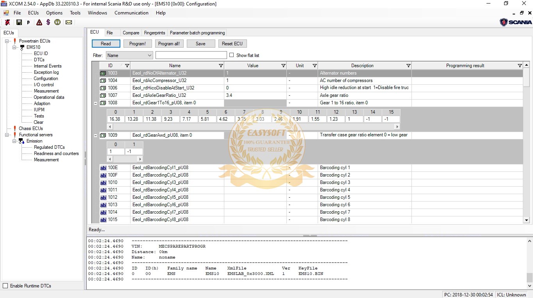
Task: Click the Read button
Action: pyautogui.click(x=106, y=44)
